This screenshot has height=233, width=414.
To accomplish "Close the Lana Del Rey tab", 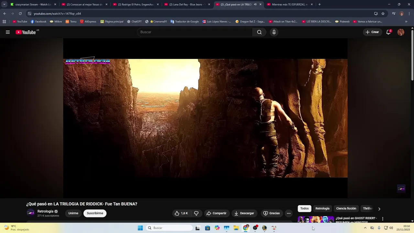I will (209, 5).
